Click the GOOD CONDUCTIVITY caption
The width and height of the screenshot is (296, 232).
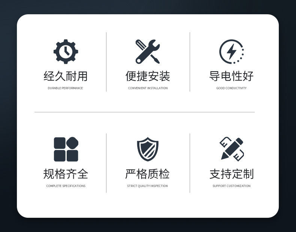coord(232,88)
